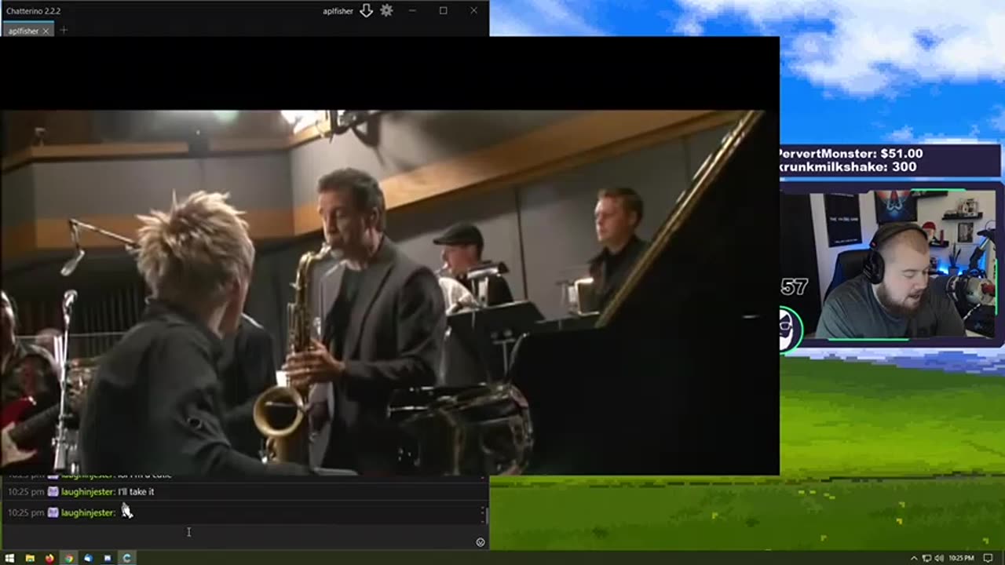Click the aplfisher account name in title bar

point(338,11)
